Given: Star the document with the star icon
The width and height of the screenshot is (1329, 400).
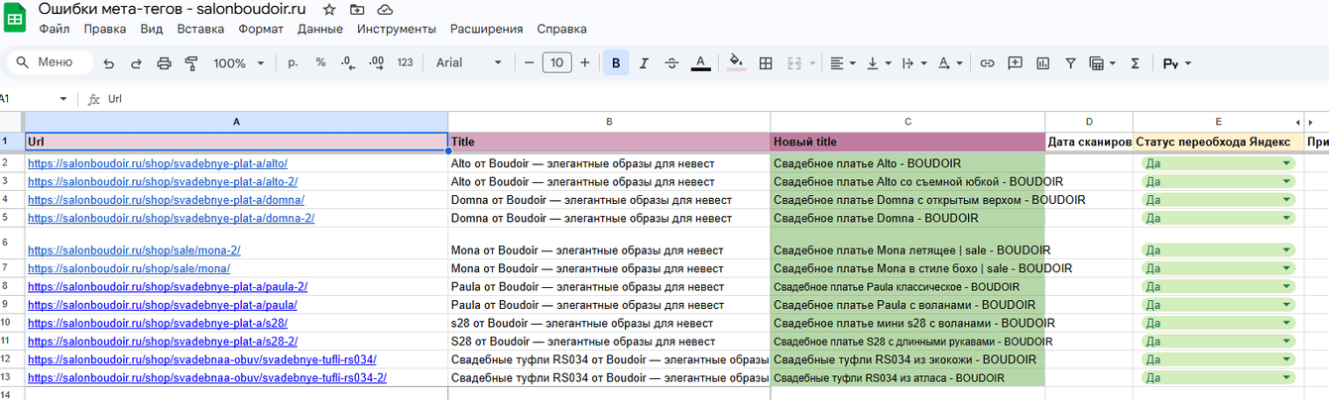Looking at the screenshot, I should click(x=329, y=9).
